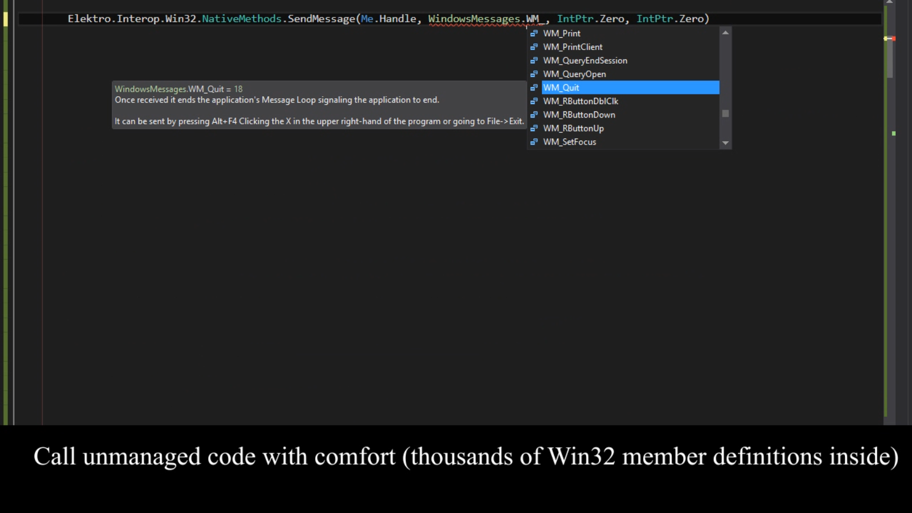
Task: Select WM_PrintClient from the completion list
Action: tap(572, 47)
